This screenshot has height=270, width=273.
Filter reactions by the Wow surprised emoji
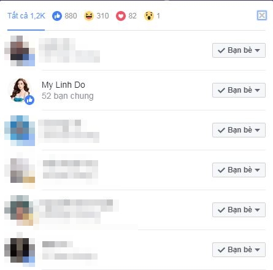pos(149,16)
